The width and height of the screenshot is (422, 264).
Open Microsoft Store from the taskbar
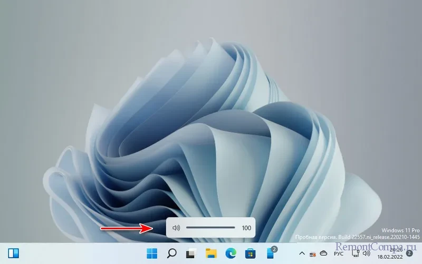pos(251,253)
